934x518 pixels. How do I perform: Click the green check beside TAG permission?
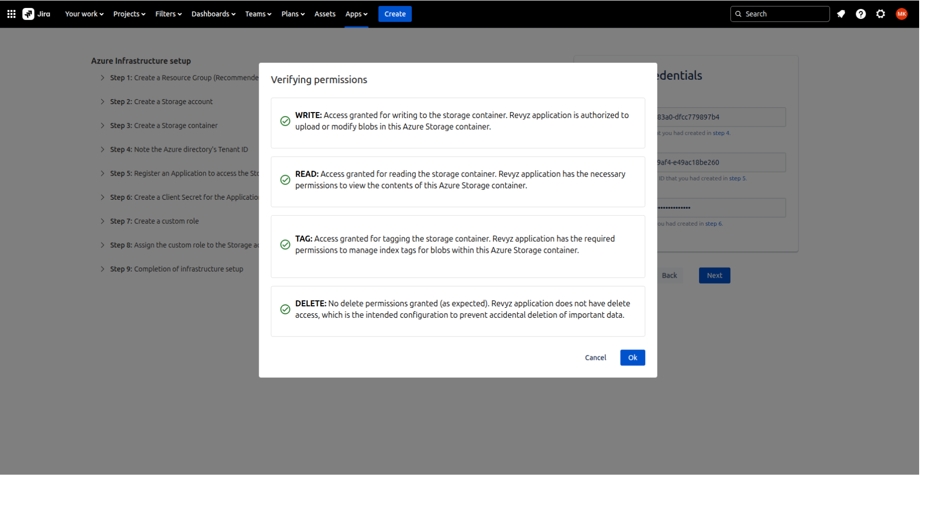(x=285, y=244)
